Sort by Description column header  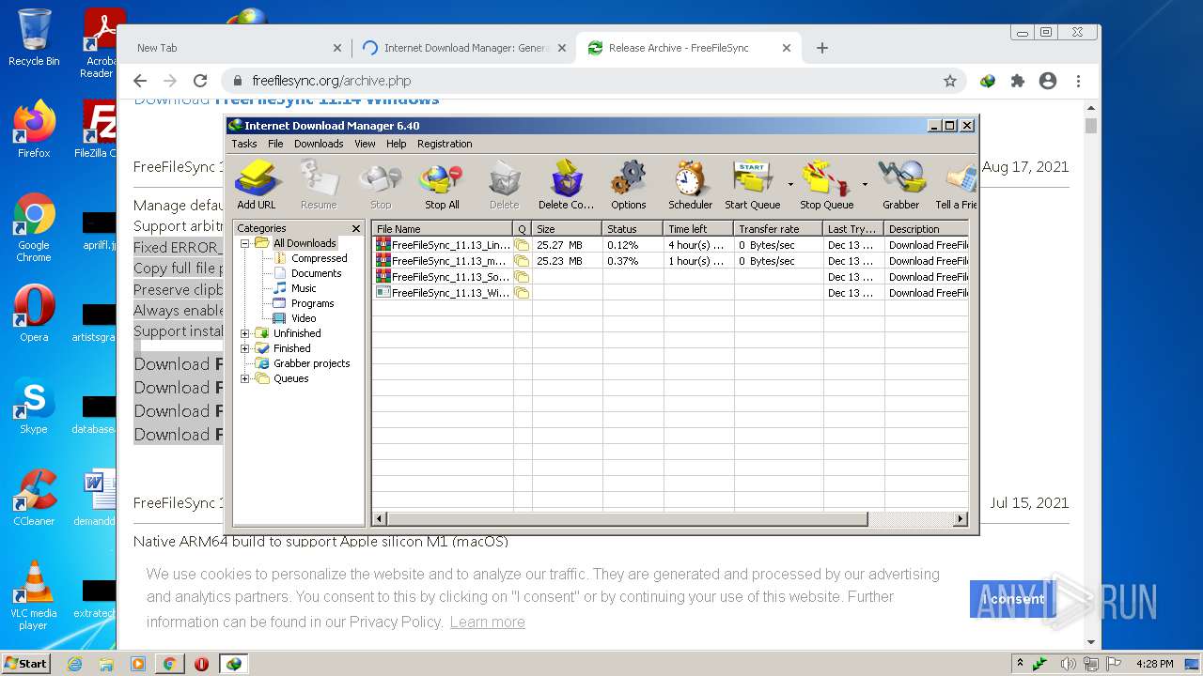(x=927, y=228)
